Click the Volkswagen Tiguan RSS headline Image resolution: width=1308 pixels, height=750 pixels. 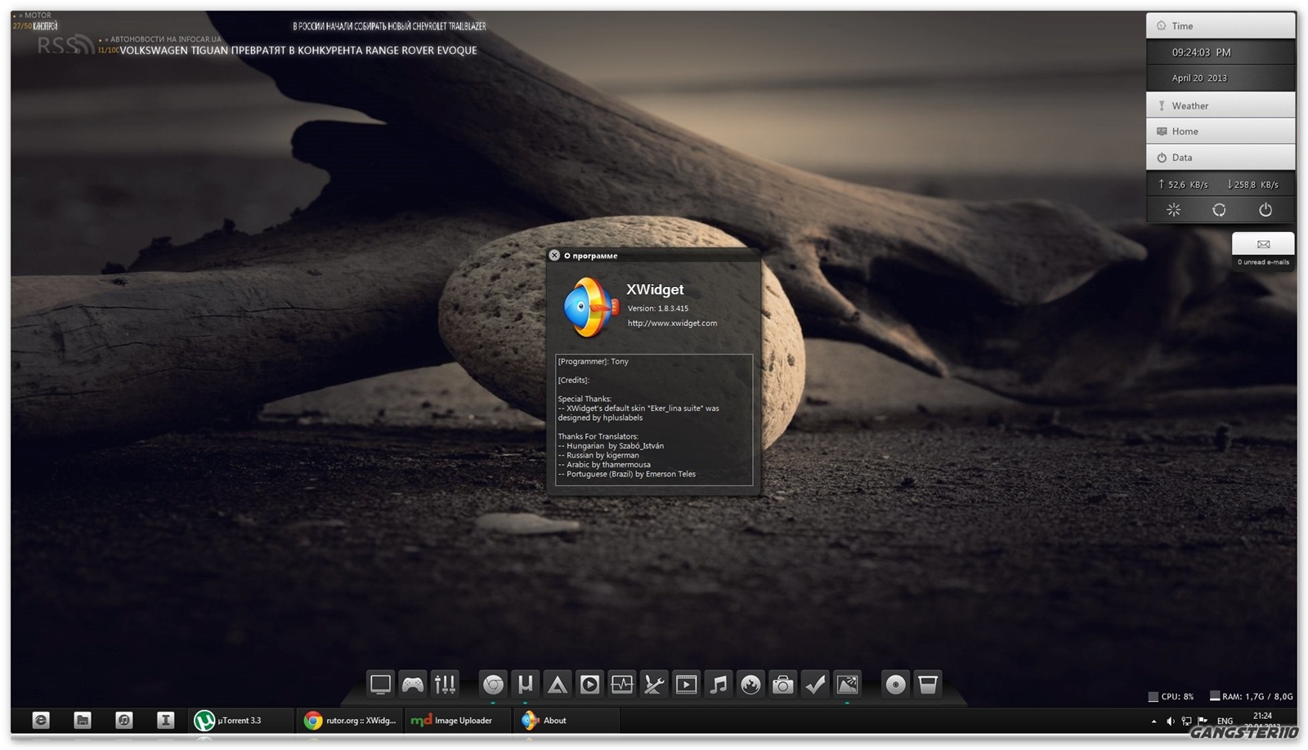tap(298, 51)
